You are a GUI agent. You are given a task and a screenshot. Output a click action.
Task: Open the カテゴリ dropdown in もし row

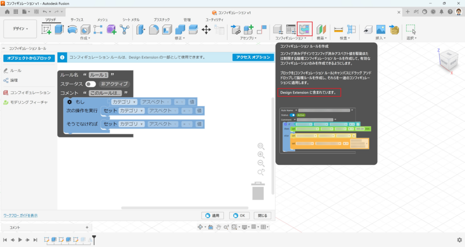click(x=124, y=102)
